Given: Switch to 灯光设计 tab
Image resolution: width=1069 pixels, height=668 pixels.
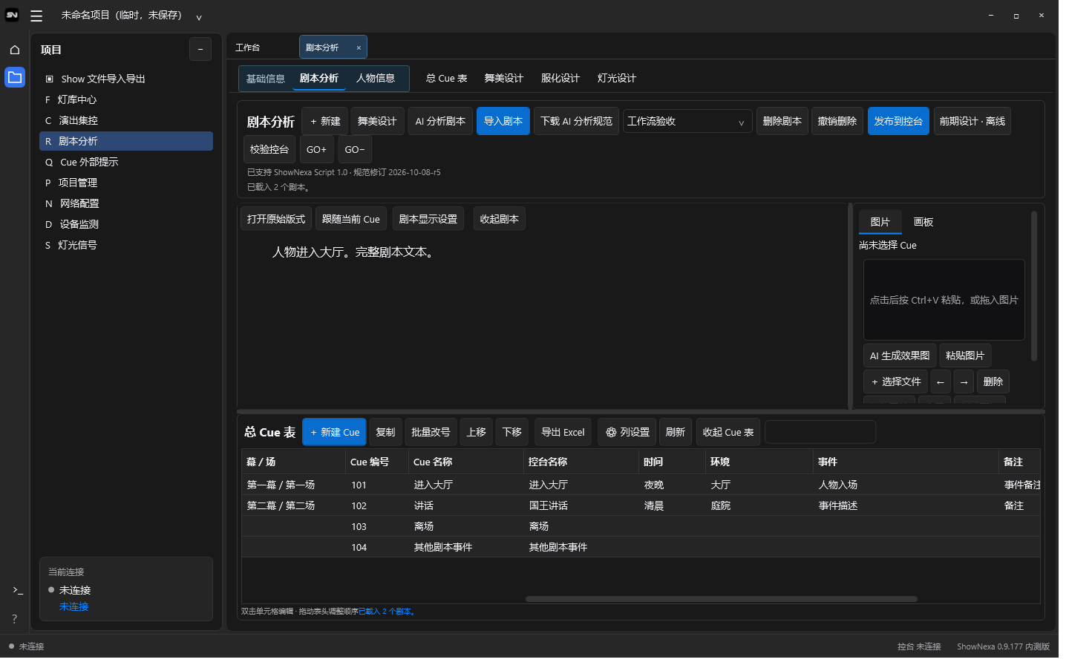Looking at the screenshot, I should [x=617, y=78].
